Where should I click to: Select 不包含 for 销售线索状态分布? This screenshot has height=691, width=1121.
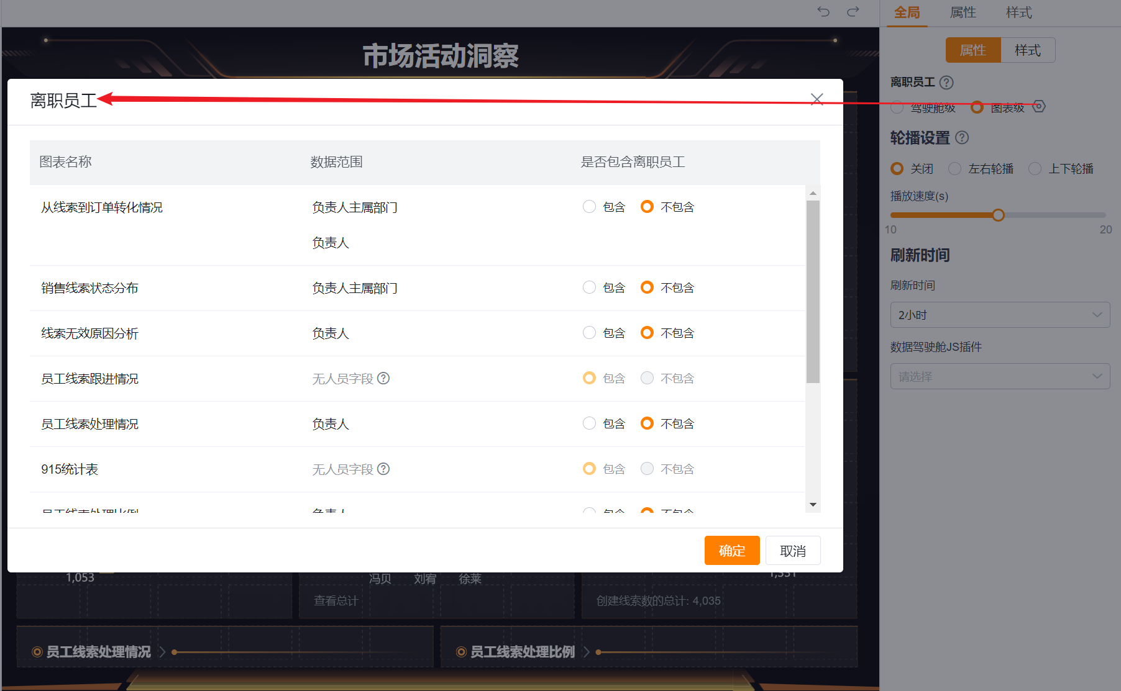click(647, 287)
